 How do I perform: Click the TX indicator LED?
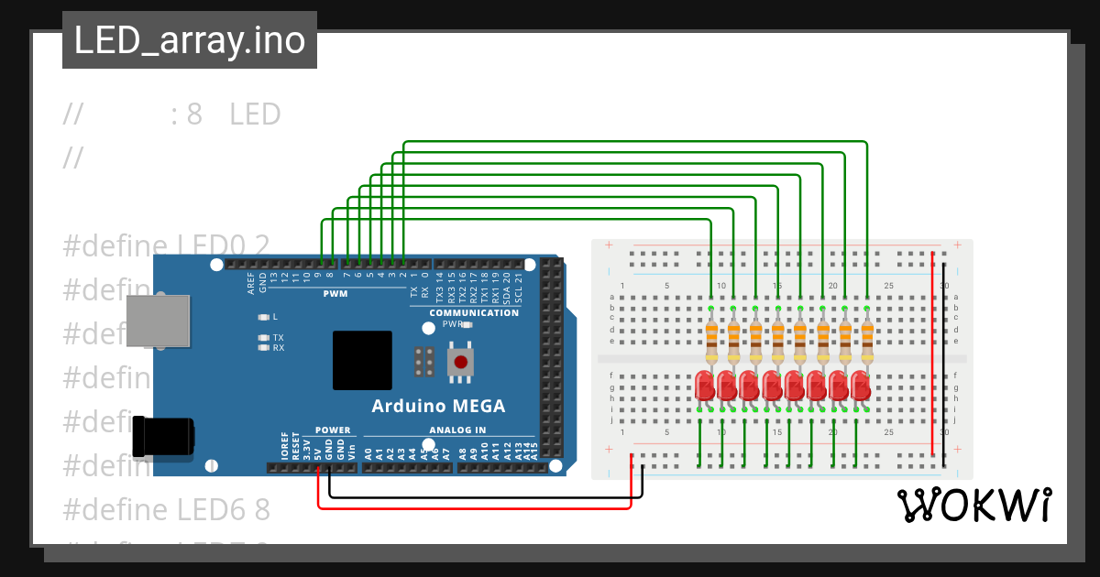tap(263, 337)
